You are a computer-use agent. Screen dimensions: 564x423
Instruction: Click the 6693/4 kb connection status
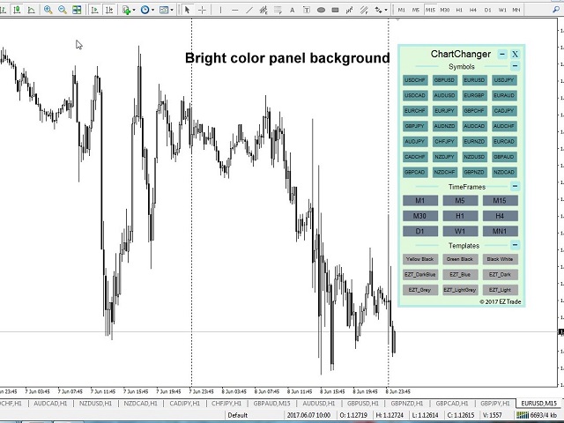tap(538, 415)
